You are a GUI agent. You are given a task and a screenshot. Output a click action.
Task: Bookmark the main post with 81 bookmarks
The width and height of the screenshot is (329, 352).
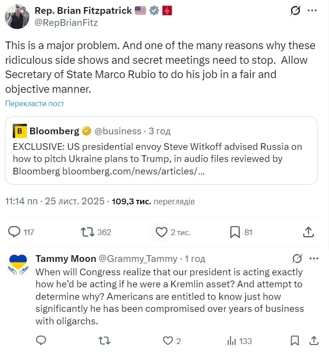tap(235, 232)
